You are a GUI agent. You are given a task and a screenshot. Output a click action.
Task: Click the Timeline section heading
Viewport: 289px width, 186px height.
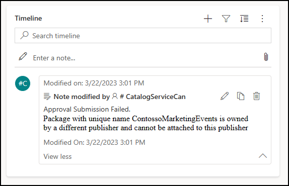click(28, 18)
